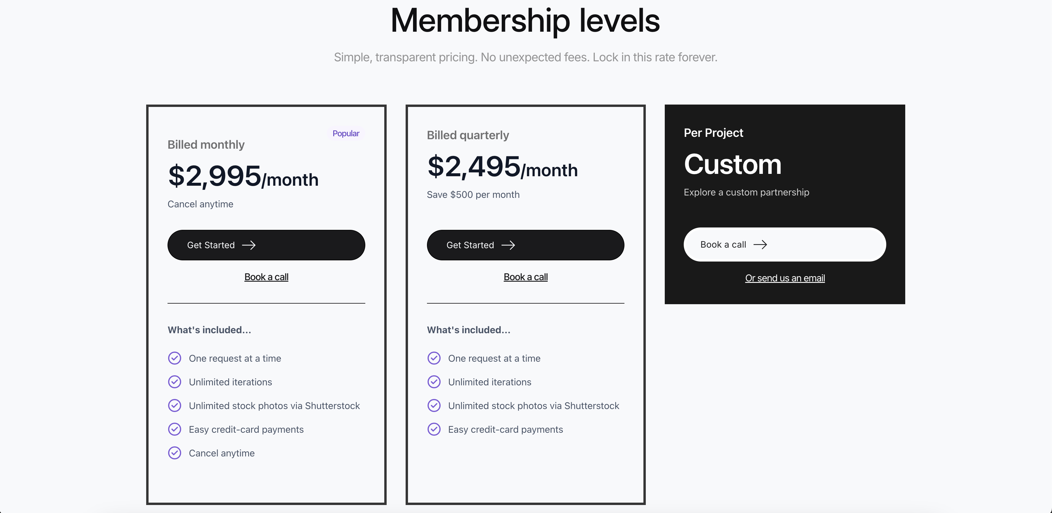Open Book a call link under monthly plan

[x=266, y=277]
